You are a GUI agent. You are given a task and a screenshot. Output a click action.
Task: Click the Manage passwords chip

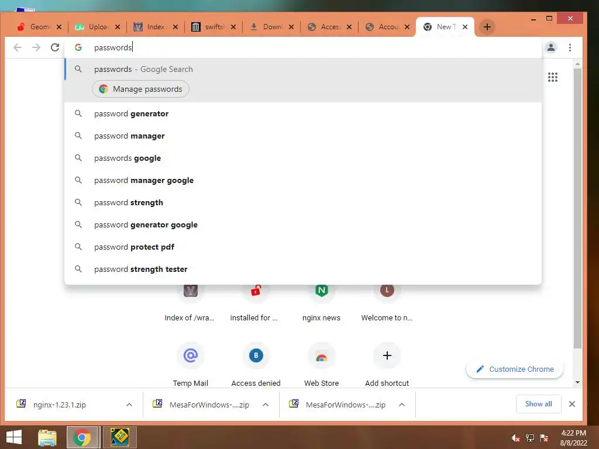point(140,89)
